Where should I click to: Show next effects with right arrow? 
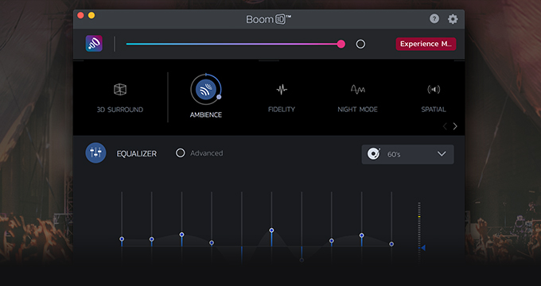(455, 126)
